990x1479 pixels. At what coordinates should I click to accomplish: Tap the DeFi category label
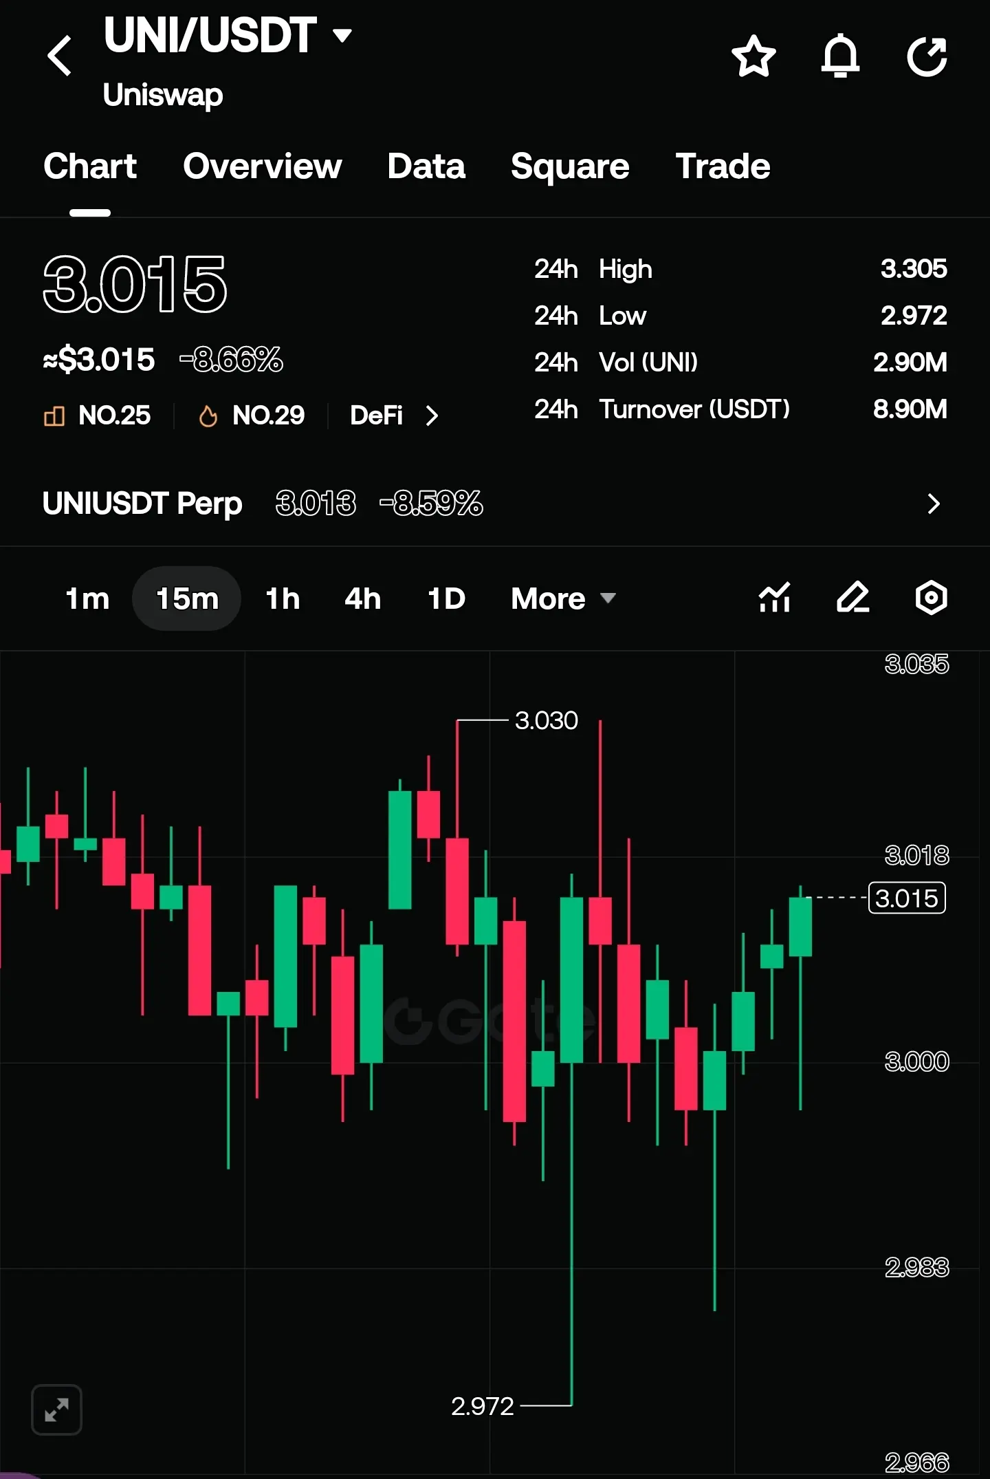click(376, 415)
